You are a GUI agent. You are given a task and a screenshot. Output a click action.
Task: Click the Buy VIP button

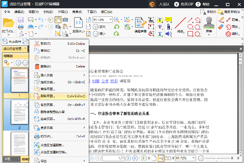point(184,4)
